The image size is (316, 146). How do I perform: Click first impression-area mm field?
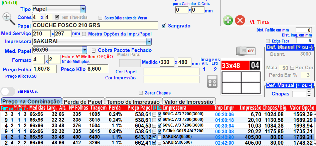coord(182,10)
